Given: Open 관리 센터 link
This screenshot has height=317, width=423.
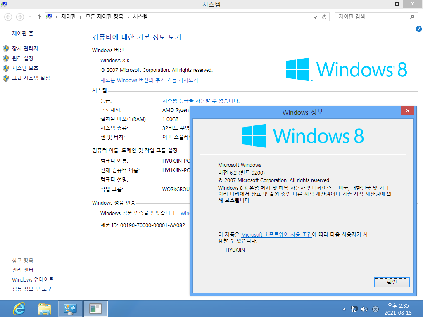Looking at the screenshot, I should coord(23,270).
